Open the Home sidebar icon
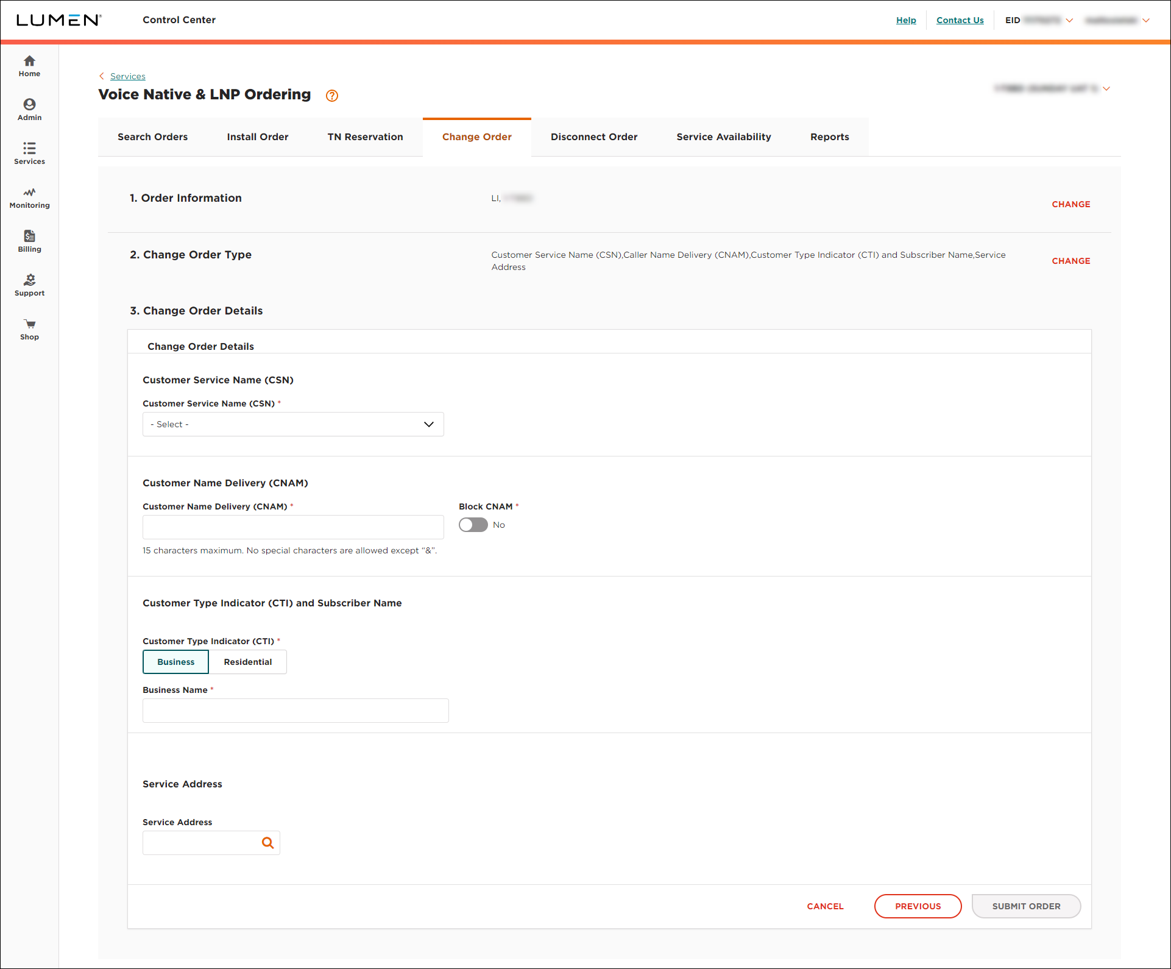The width and height of the screenshot is (1171, 969). (29, 66)
